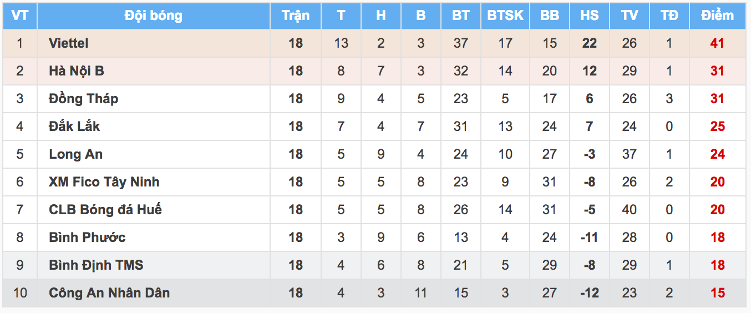
Task: Click the Điểm column header
Action: click(717, 16)
